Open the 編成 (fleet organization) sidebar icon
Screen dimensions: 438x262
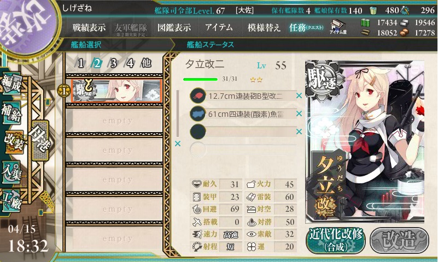click(x=11, y=84)
